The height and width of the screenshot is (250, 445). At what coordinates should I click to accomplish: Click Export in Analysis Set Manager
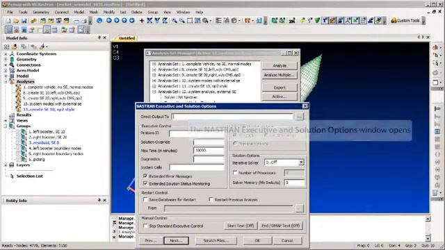pyautogui.click(x=280, y=87)
